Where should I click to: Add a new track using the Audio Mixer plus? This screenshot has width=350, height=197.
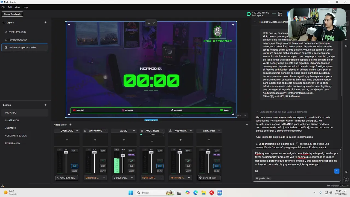coord(70,124)
